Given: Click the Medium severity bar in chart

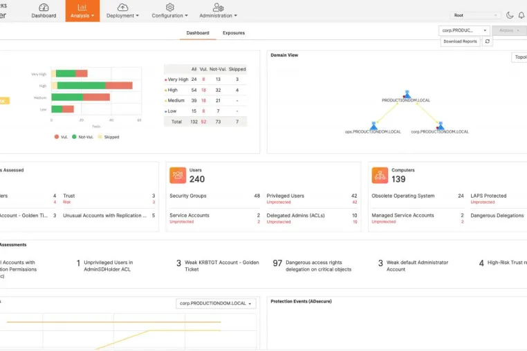Looking at the screenshot, I should (80, 97).
